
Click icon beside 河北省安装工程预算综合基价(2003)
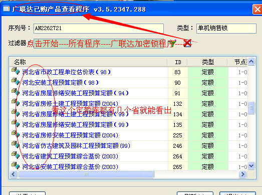tap(16, 165)
